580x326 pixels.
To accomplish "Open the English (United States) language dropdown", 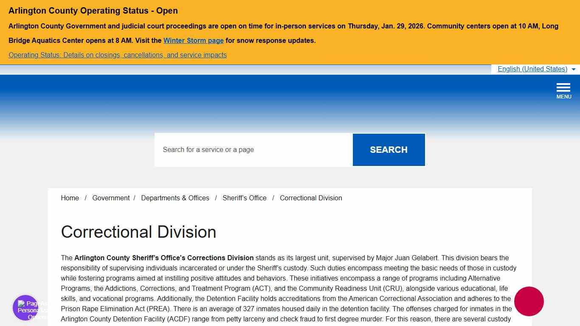I will pyautogui.click(x=532, y=69).
